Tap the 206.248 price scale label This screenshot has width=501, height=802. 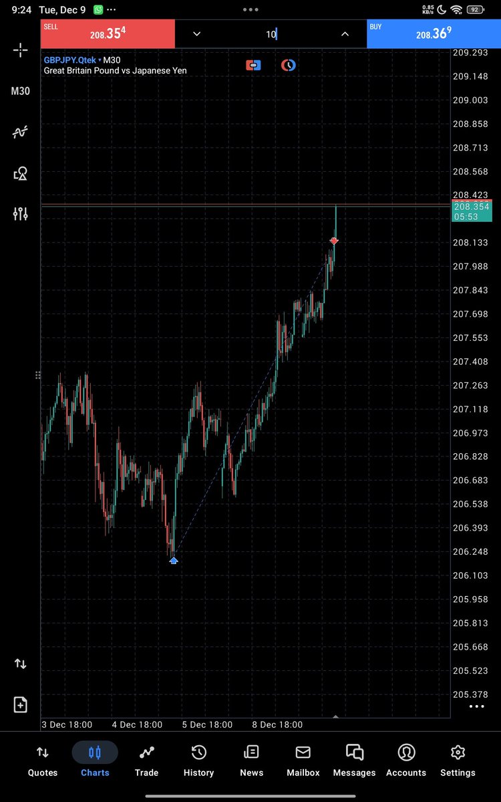coord(471,551)
